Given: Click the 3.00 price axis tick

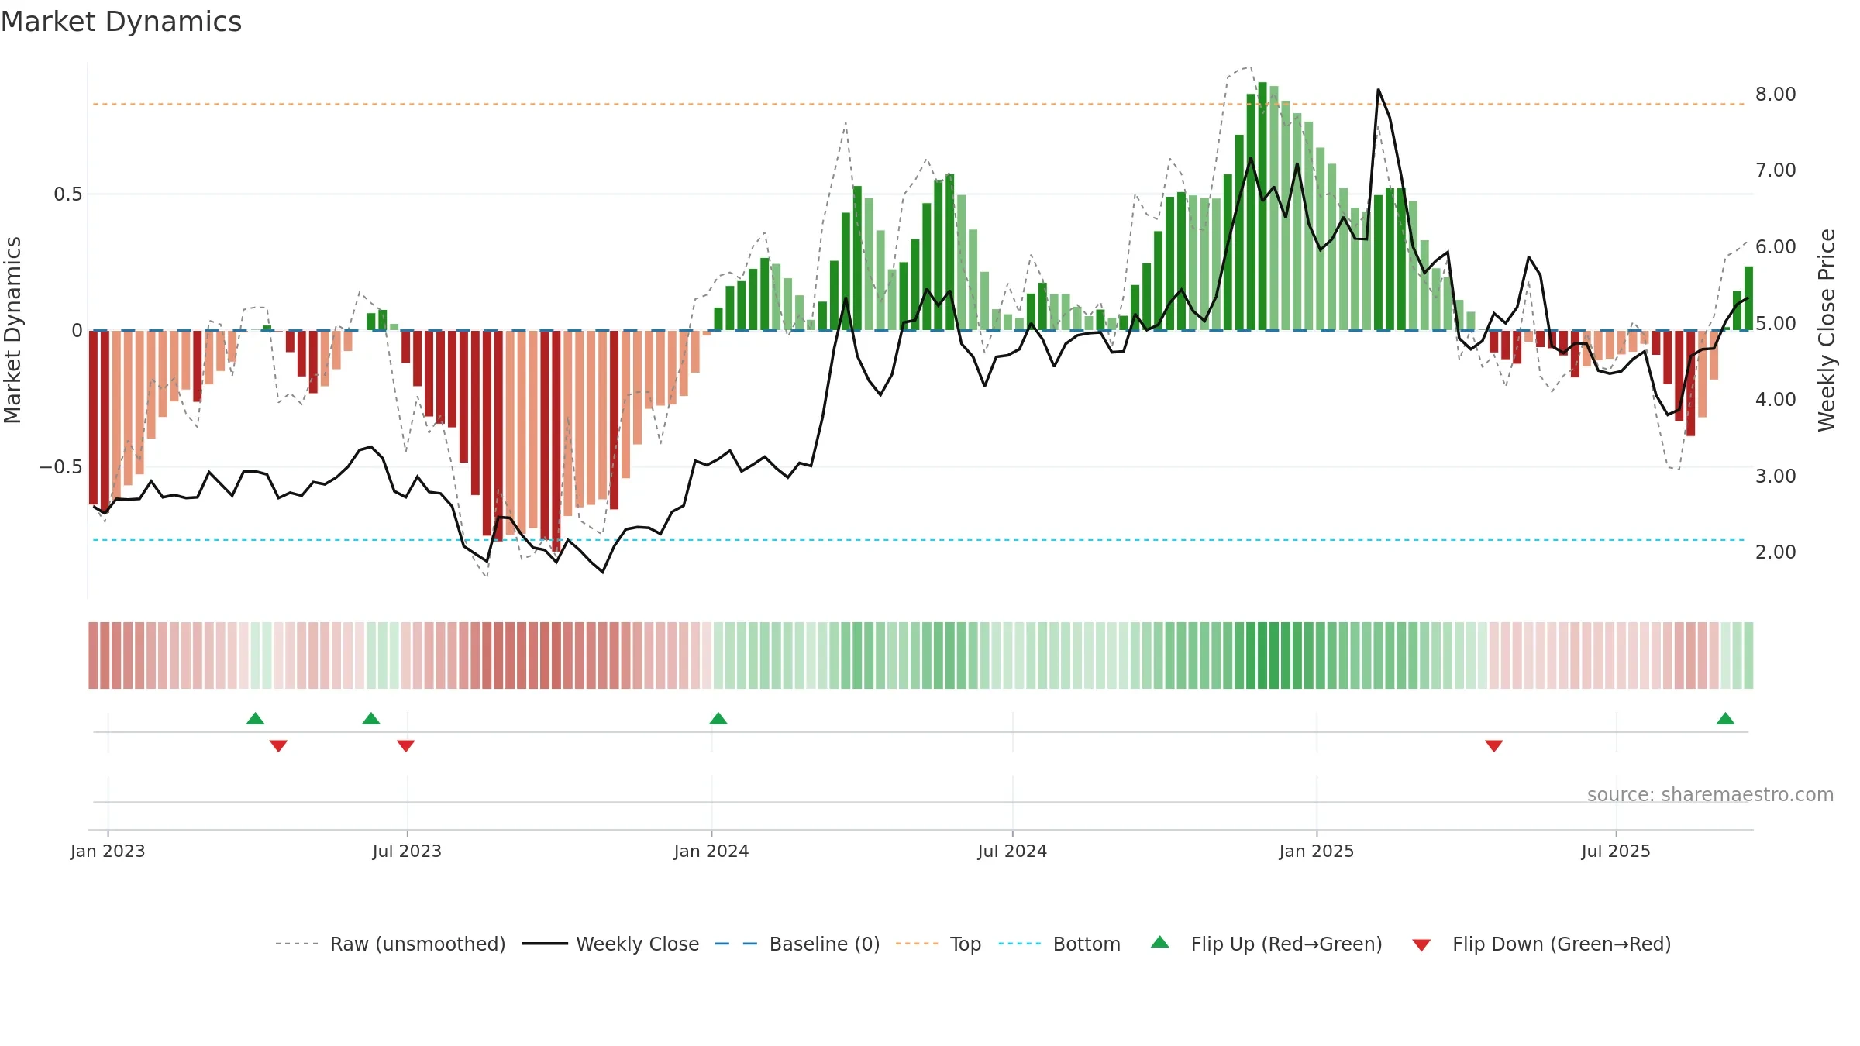Looking at the screenshot, I should click(1776, 476).
